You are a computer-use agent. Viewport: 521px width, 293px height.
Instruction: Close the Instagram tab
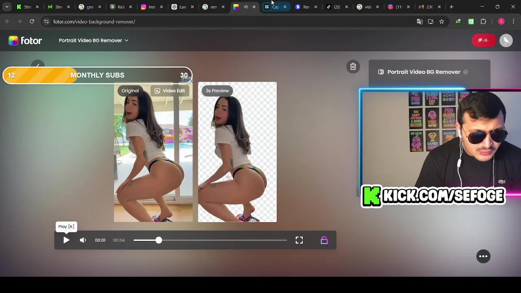tap(161, 7)
